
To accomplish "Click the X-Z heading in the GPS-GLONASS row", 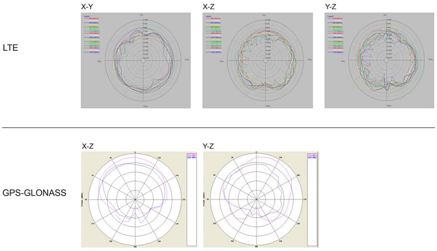I will tap(87, 146).
